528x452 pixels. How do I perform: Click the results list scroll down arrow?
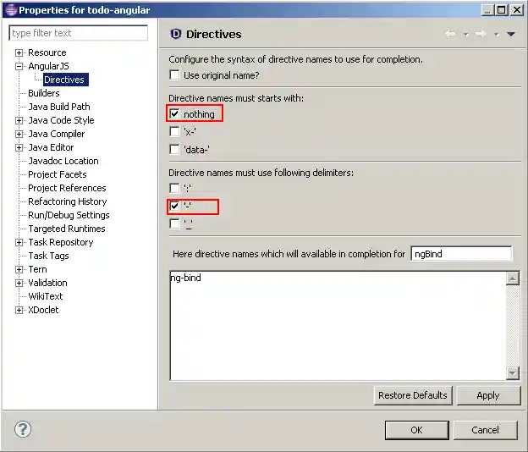[513, 372]
